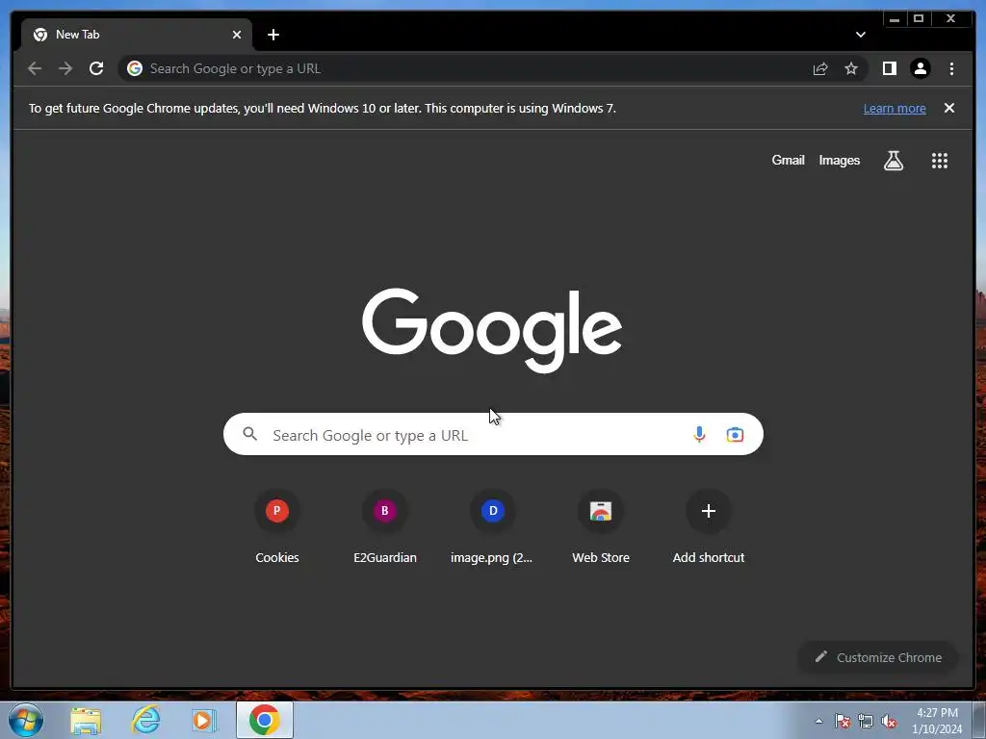986x739 pixels.
Task: Open the Cookies shortcut tile
Action: pos(276,528)
